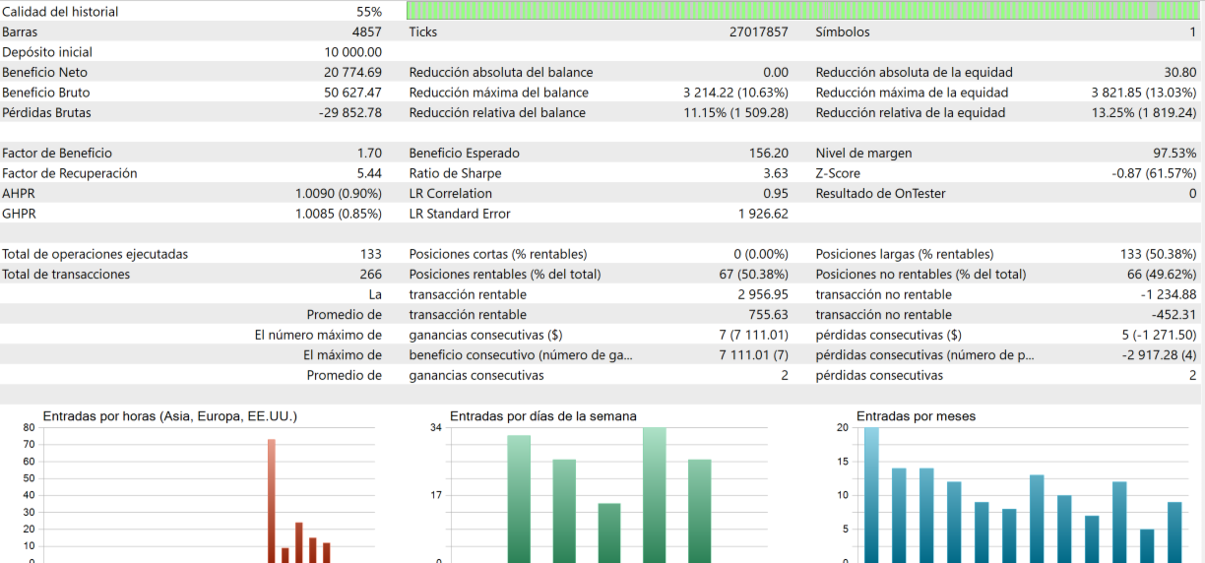
Task: Click the ticks value 27017857
Action: pyautogui.click(x=759, y=31)
